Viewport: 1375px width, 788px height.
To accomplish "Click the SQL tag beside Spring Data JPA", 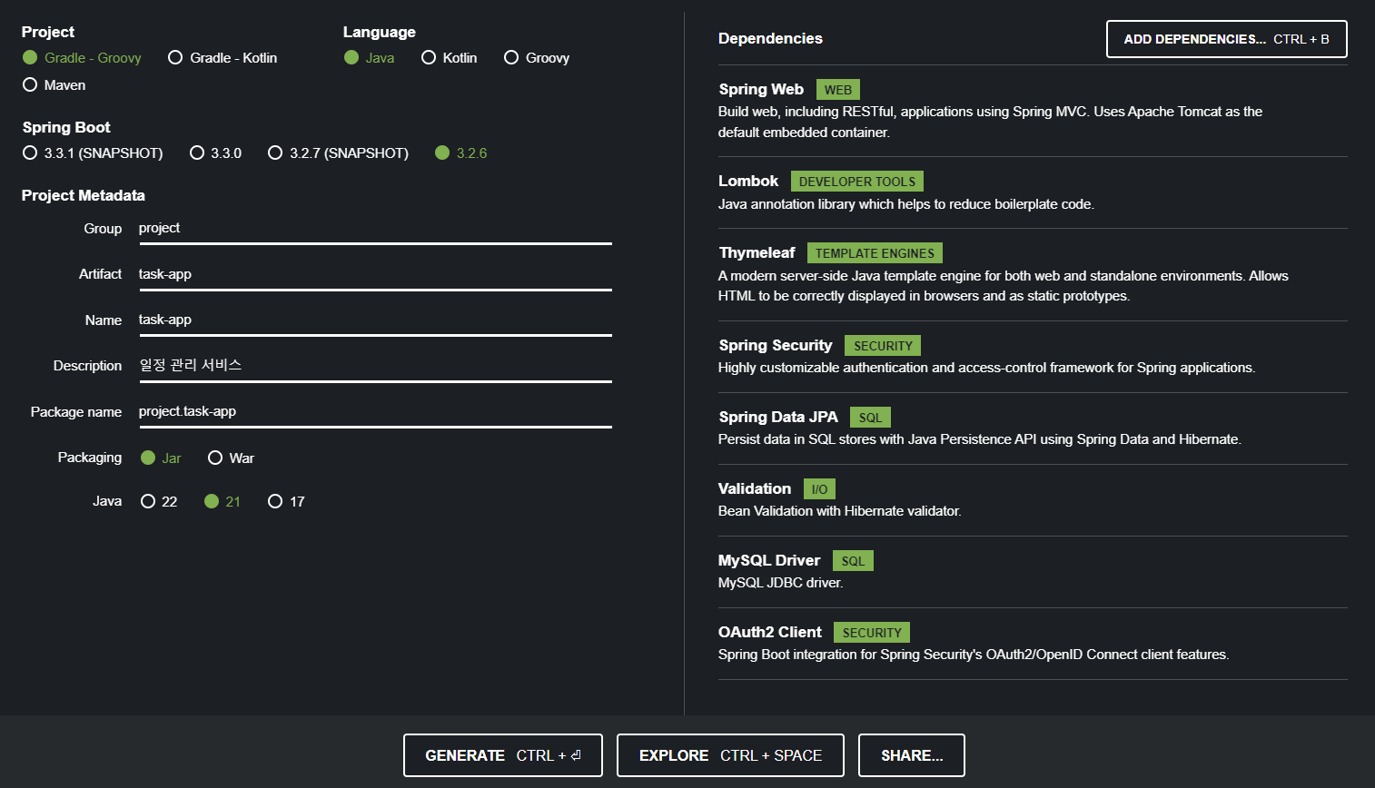I will pyautogui.click(x=870, y=418).
